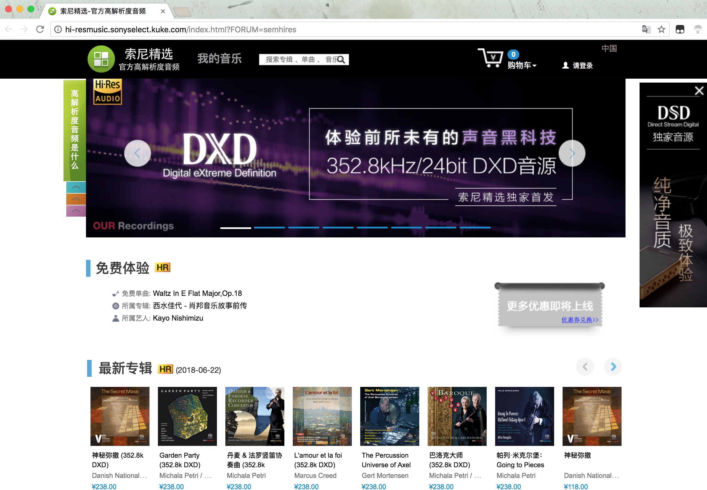Click the music note icon beside 免费单曲
This screenshot has width=707, height=490.
115,293
